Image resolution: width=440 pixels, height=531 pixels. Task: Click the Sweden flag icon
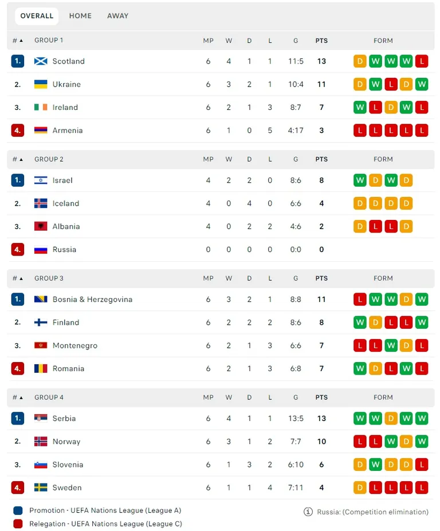click(41, 487)
